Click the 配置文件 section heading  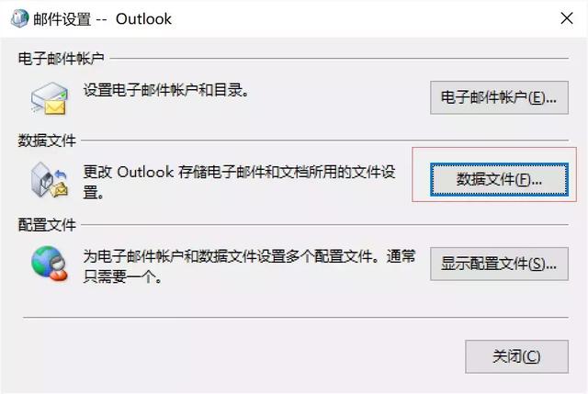point(47,225)
